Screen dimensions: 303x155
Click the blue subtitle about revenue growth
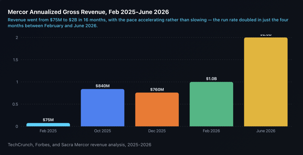point(148,23)
